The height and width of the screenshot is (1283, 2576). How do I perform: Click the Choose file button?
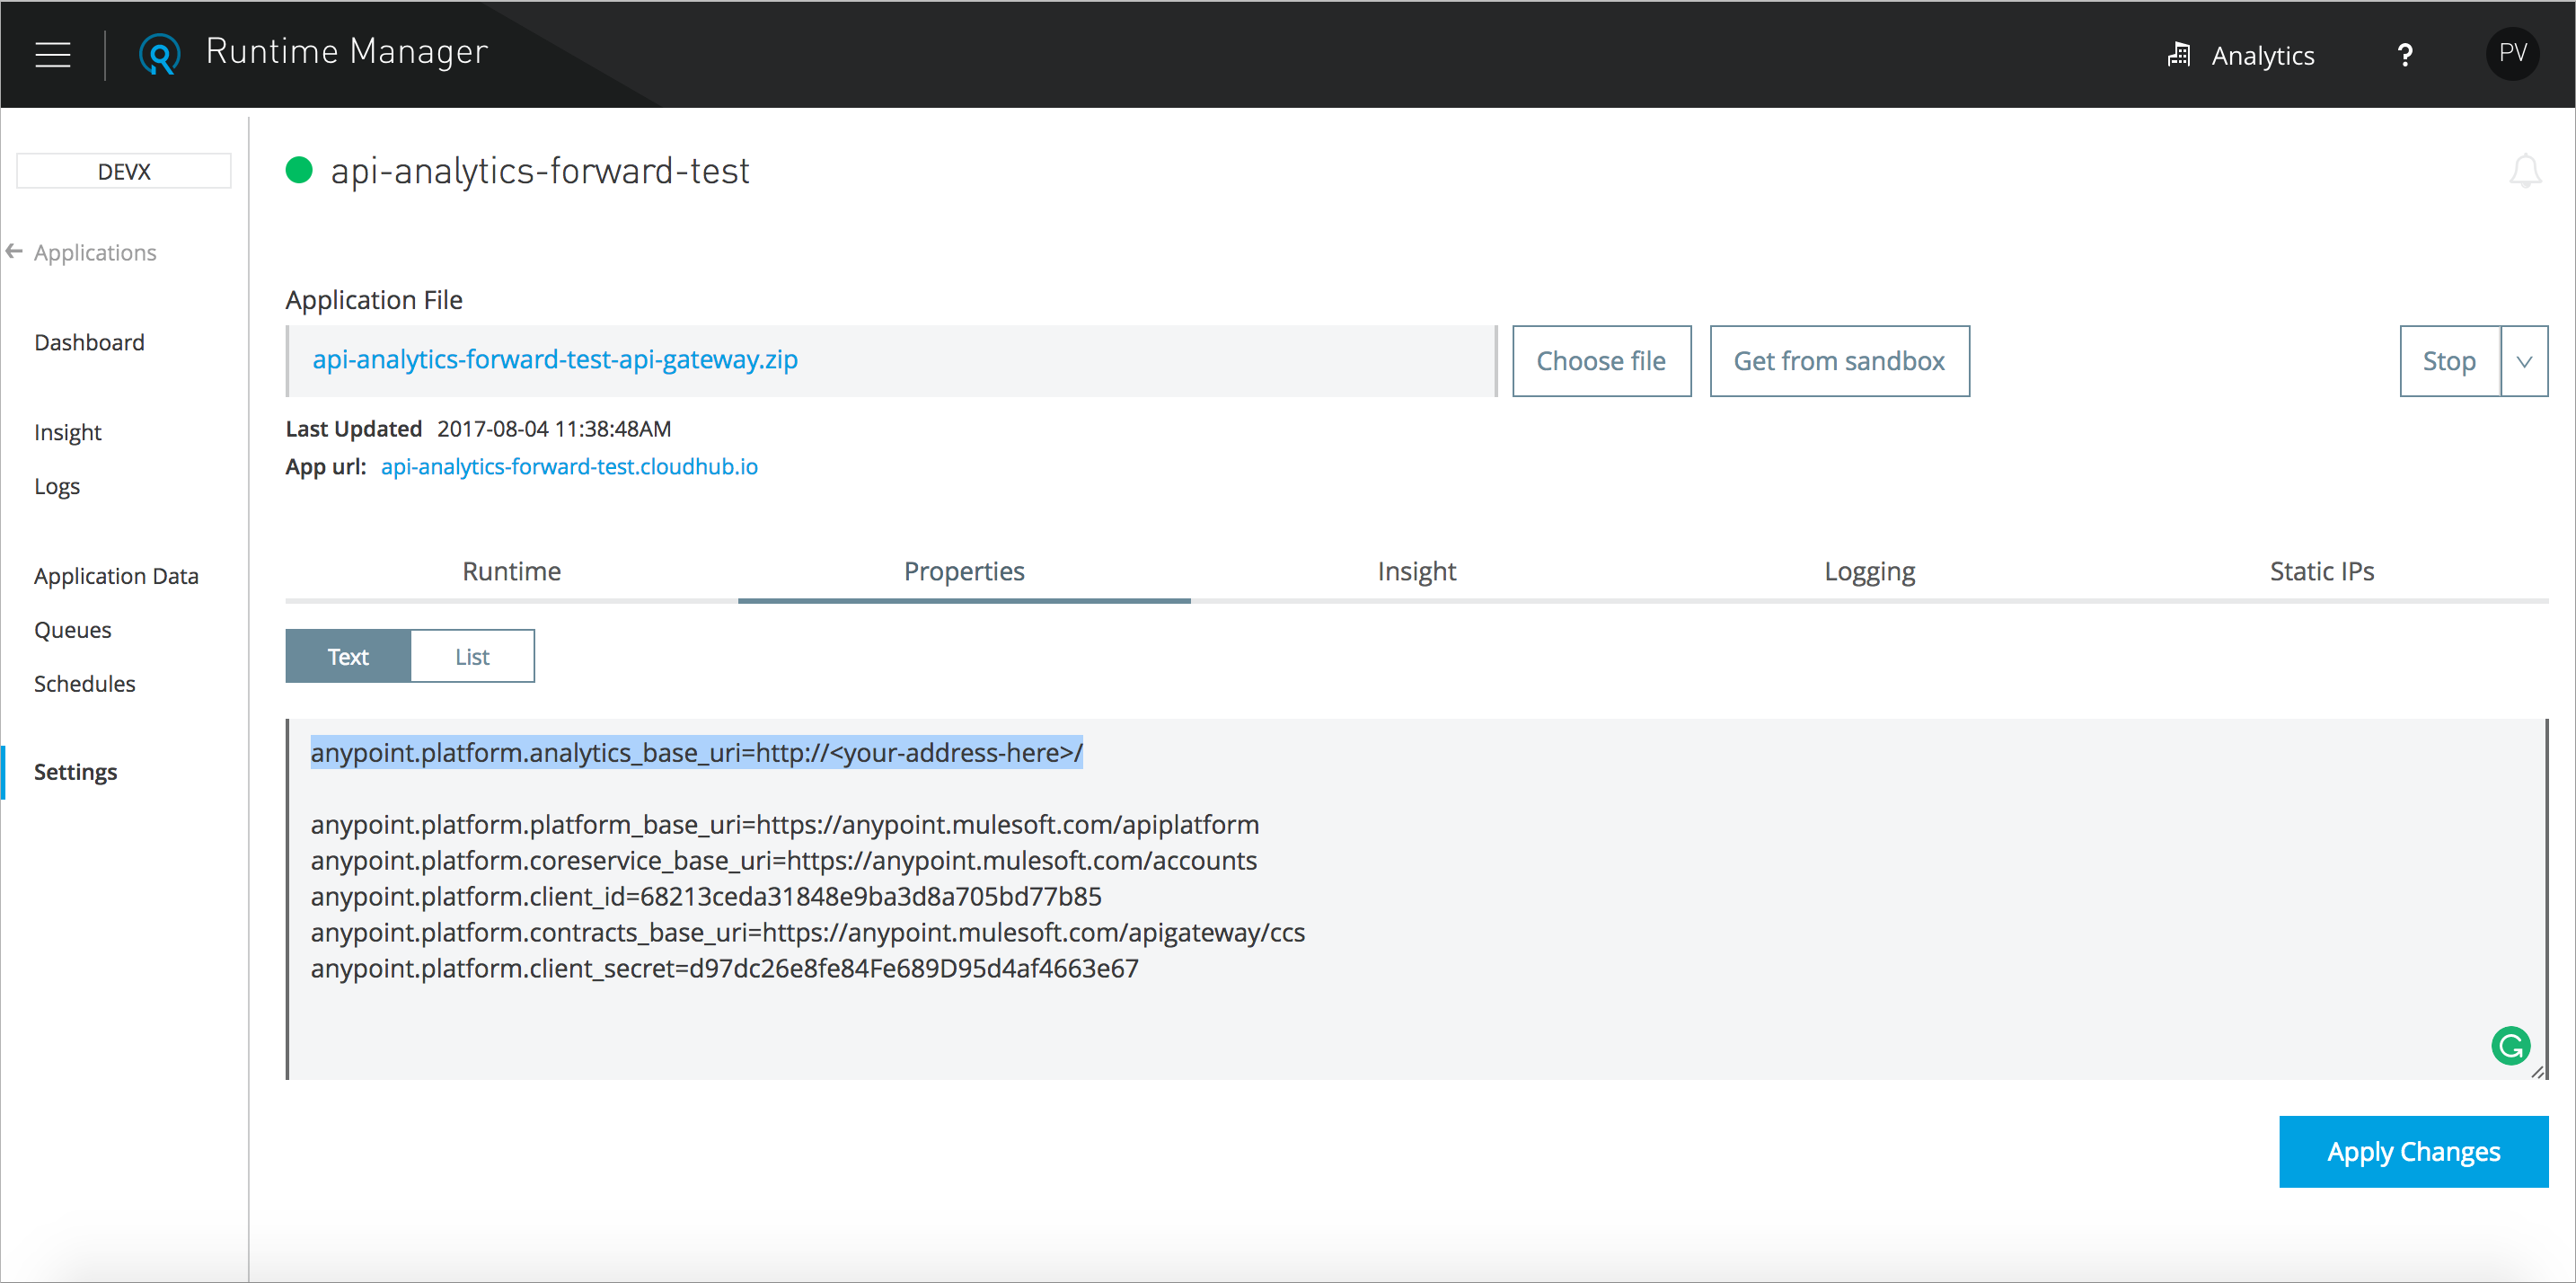(x=1601, y=359)
